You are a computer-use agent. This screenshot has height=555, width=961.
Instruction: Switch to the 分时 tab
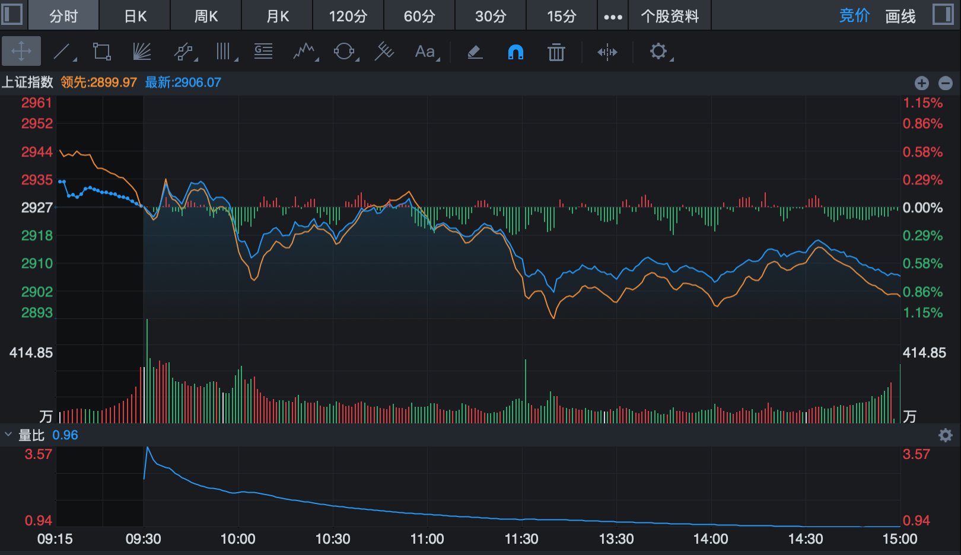[x=63, y=16]
